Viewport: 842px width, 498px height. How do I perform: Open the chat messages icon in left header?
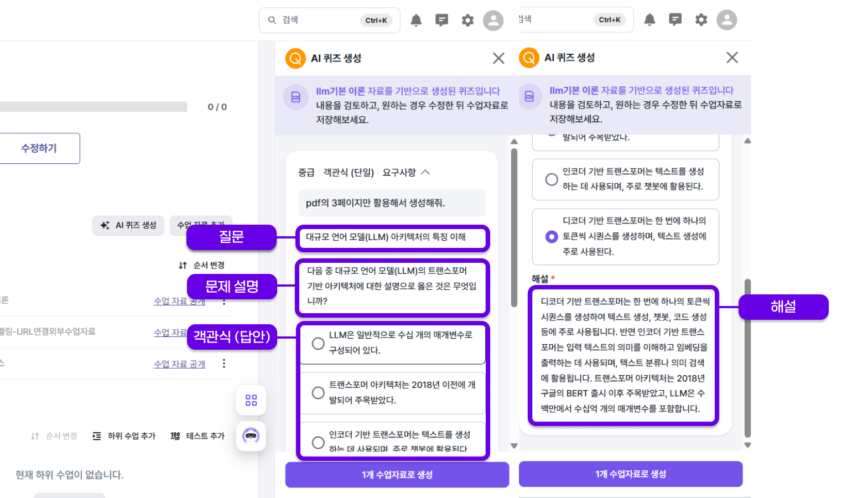(x=441, y=20)
